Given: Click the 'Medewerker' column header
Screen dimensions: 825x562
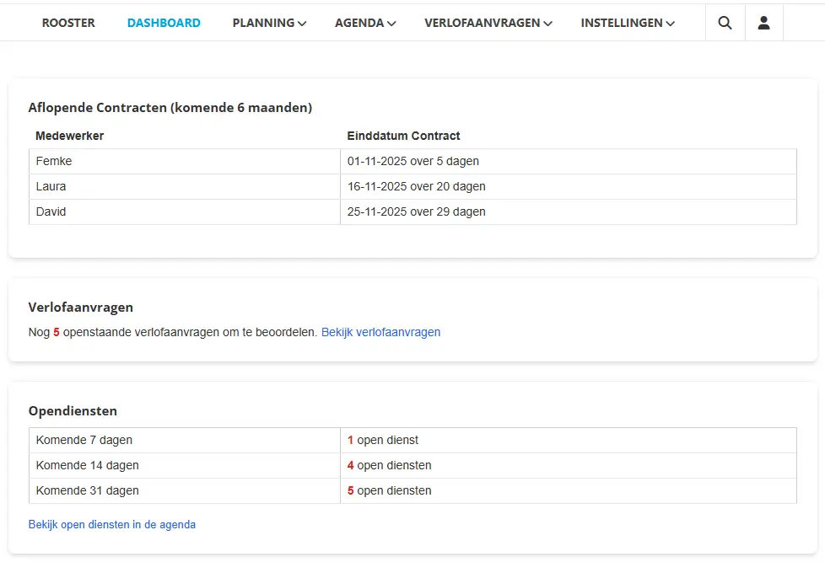Looking at the screenshot, I should point(70,136).
